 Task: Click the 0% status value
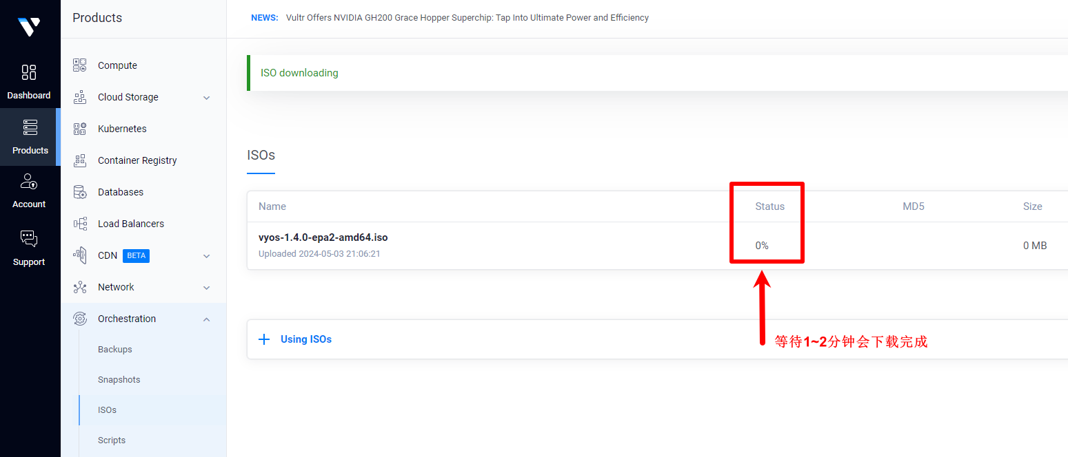click(762, 246)
